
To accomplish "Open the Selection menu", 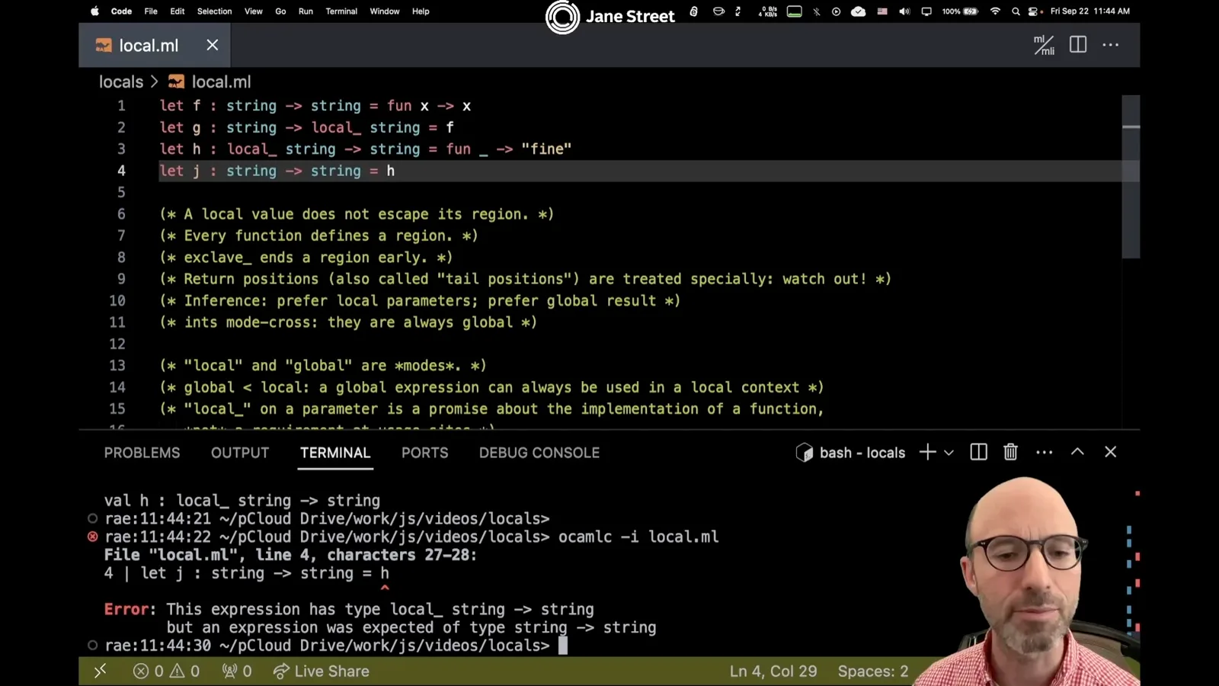I will click(215, 11).
